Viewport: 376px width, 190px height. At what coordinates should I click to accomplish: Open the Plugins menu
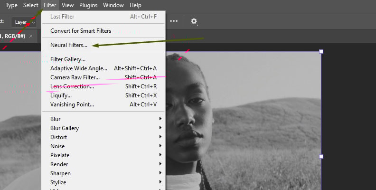[87, 5]
